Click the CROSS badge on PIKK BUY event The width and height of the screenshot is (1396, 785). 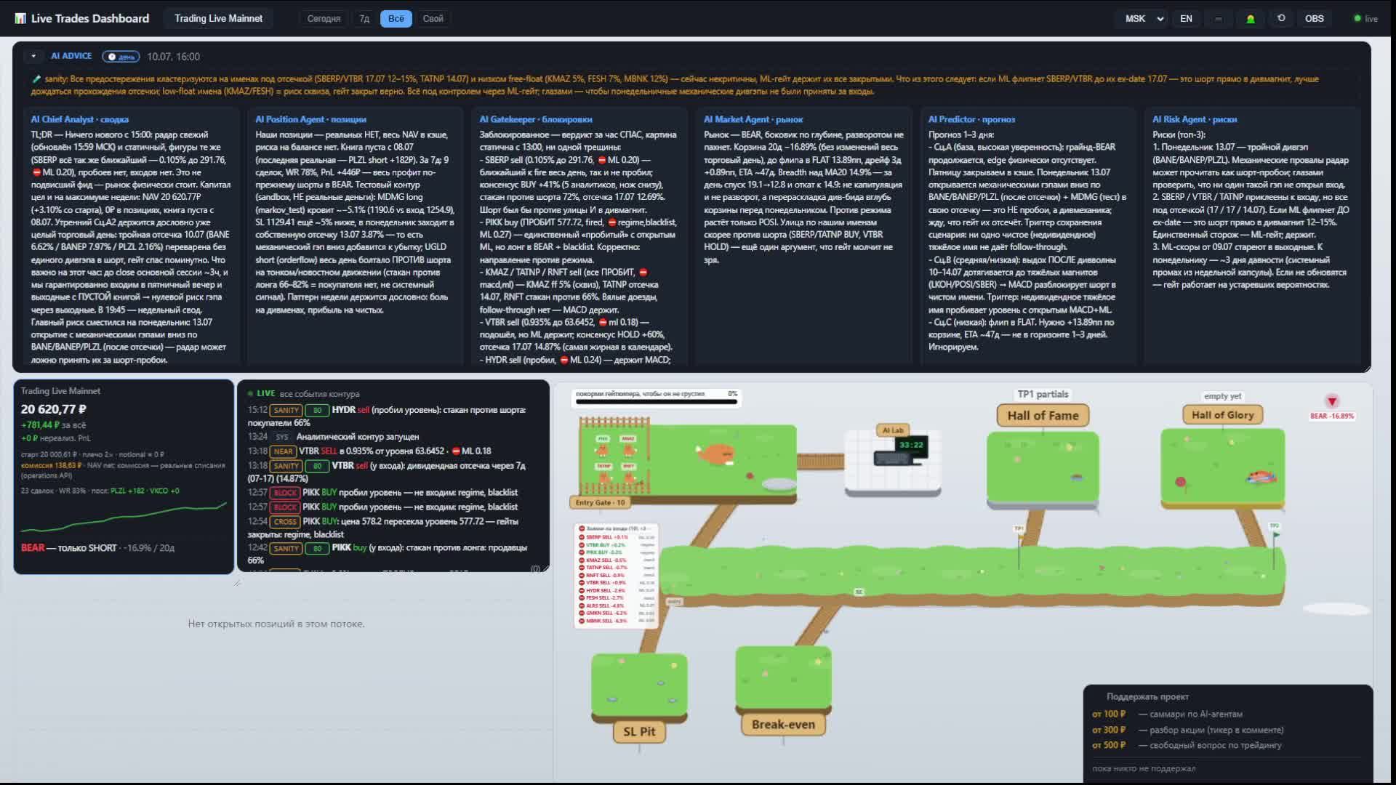pos(284,521)
